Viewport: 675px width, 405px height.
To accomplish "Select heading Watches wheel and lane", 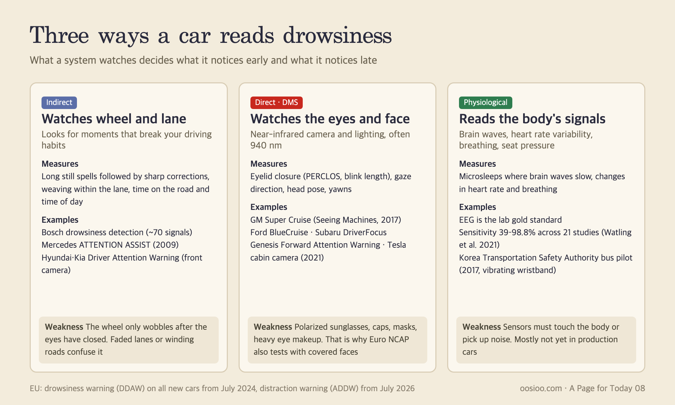I will (114, 119).
